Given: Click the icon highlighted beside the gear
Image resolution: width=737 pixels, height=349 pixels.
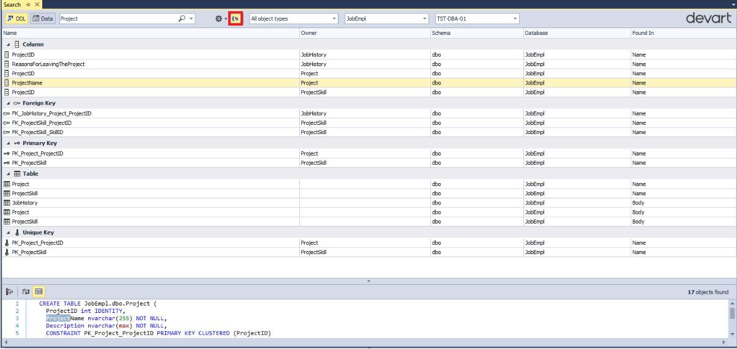Looking at the screenshot, I should [x=236, y=18].
